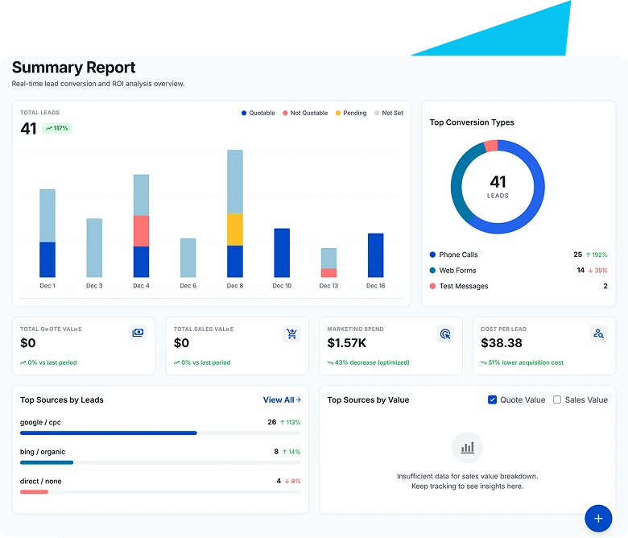This screenshot has width=628, height=538.
Task: Click the 117% trend badge beside Total Leads
Action: tap(57, 128)
